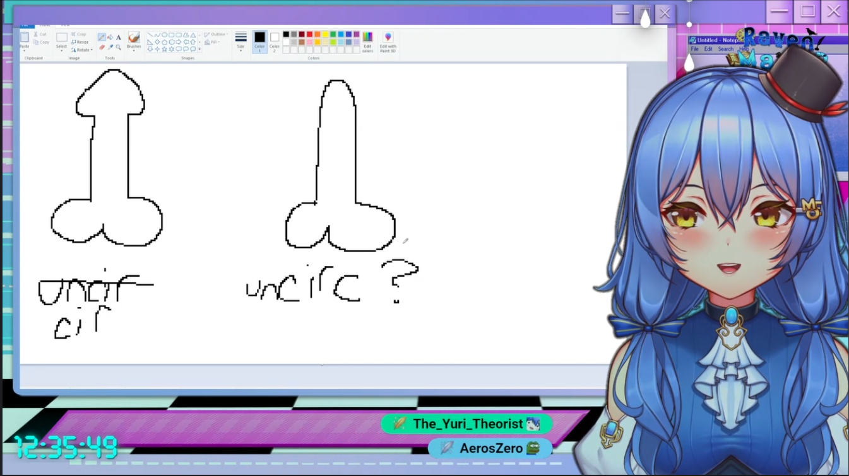
Task: Open the Select dropdown arrow
Action: tap(61, 50)
